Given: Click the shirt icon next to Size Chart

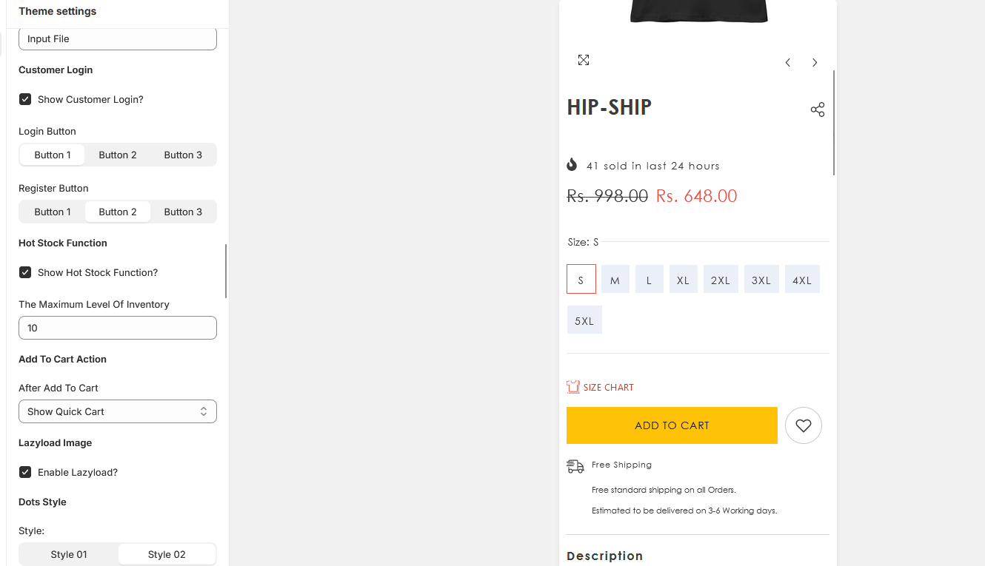Looking at the screenshot, I should pyautogui.click(x=573, y=387).
